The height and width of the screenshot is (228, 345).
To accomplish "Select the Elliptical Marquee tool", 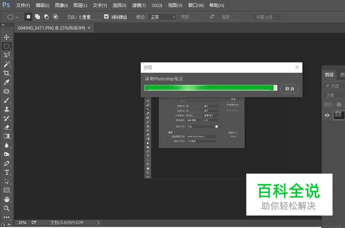I will pos(6,46).
